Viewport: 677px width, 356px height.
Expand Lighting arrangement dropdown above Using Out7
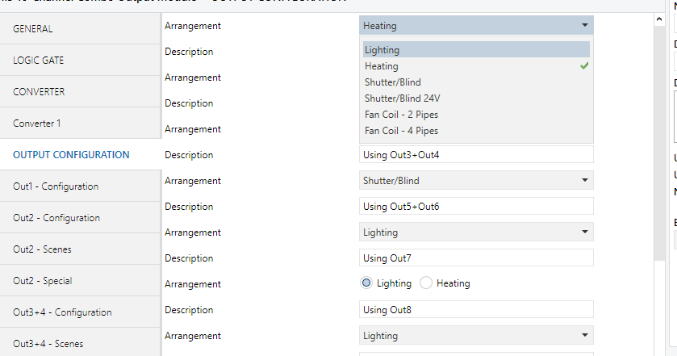click(x=476, y=232)
